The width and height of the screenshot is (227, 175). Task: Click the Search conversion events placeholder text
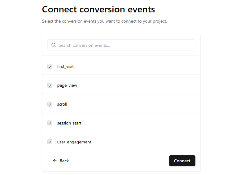[84, 45]
